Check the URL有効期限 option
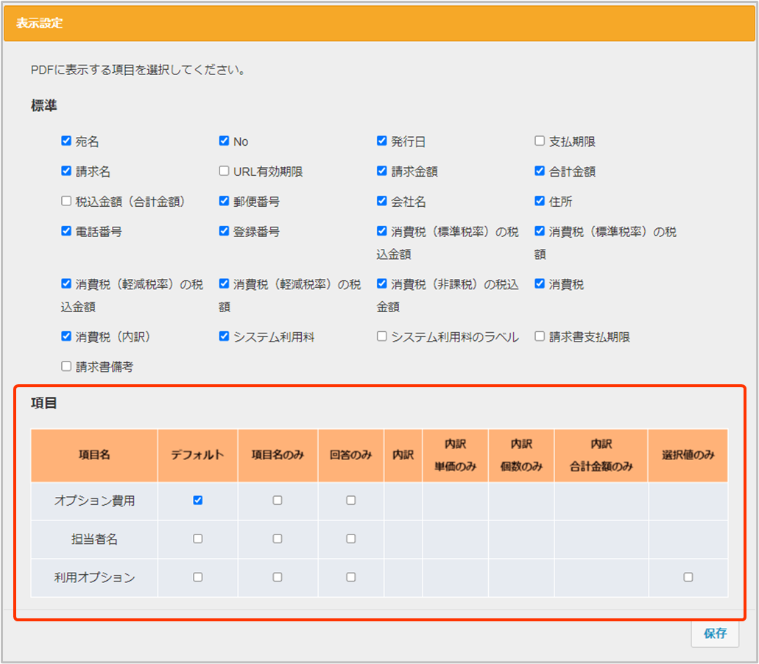This screenshot has height=664, width=759. tap(224, 172)
